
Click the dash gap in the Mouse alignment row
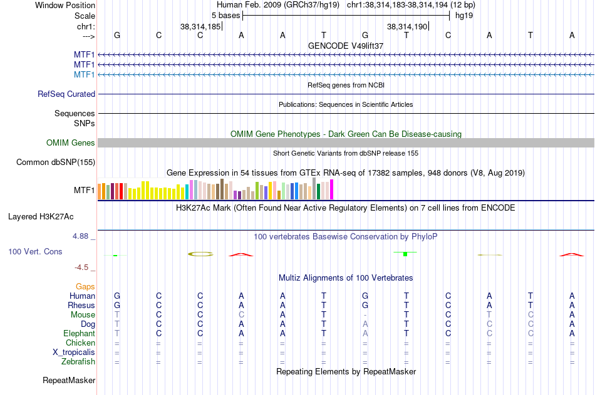(365, 315)
